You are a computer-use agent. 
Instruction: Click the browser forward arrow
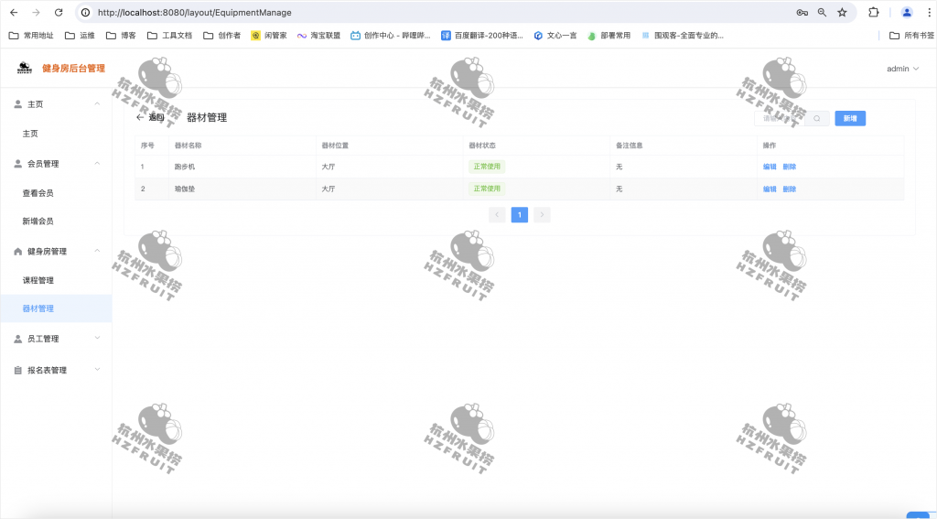36,13
